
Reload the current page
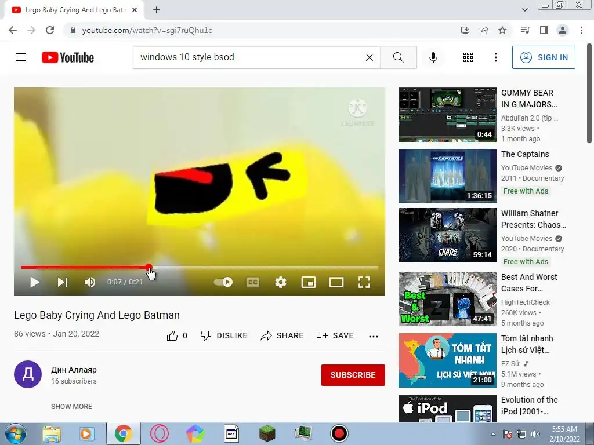(50, 30)
